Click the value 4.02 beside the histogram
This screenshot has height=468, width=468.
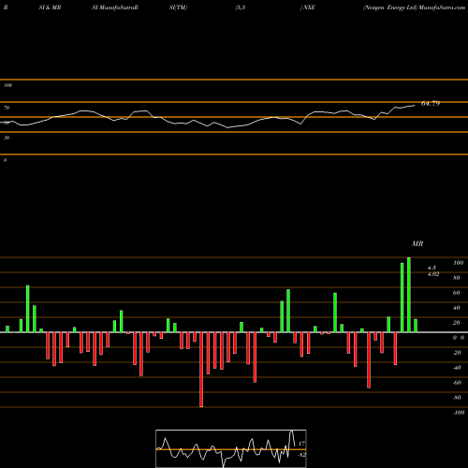[x=433, y=274]
